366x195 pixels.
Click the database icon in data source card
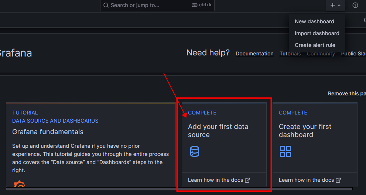tap(195, 151)
